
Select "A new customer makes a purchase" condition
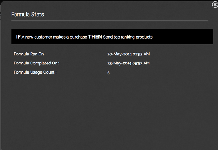pos(54,37)
